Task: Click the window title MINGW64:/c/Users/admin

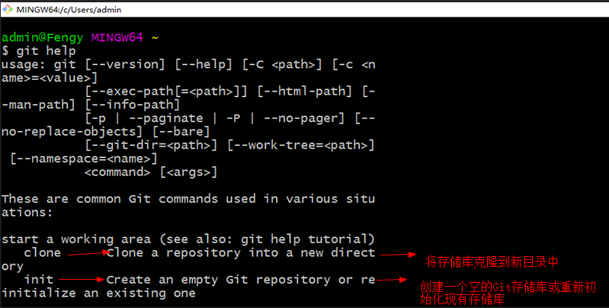Action: click(x=69, y=10)
